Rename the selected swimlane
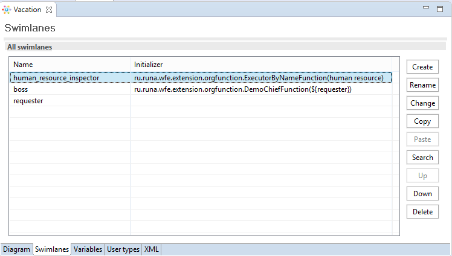The height and width of the screenshot is (256, 452). [x=422, y=85]
